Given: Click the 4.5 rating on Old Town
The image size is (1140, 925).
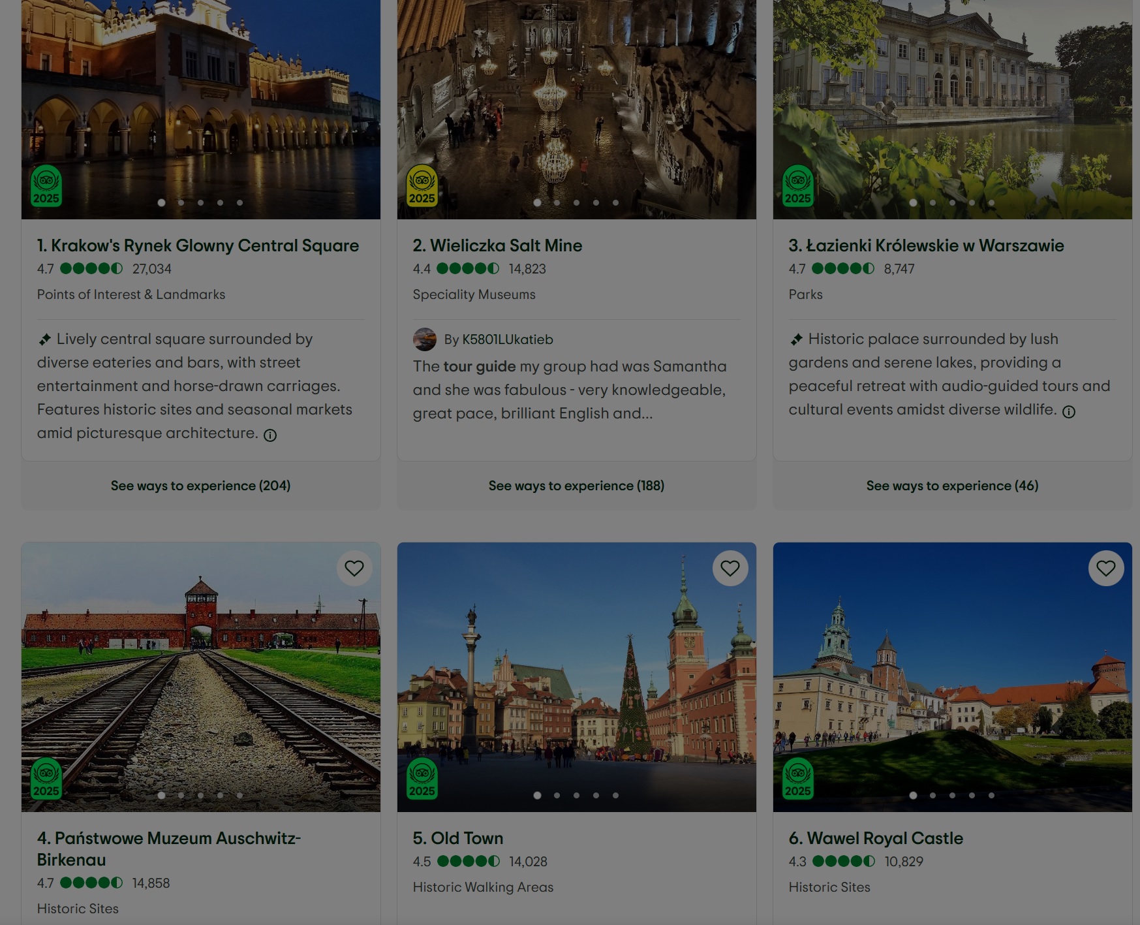Looking at the screenshot, I should (422, 862).
